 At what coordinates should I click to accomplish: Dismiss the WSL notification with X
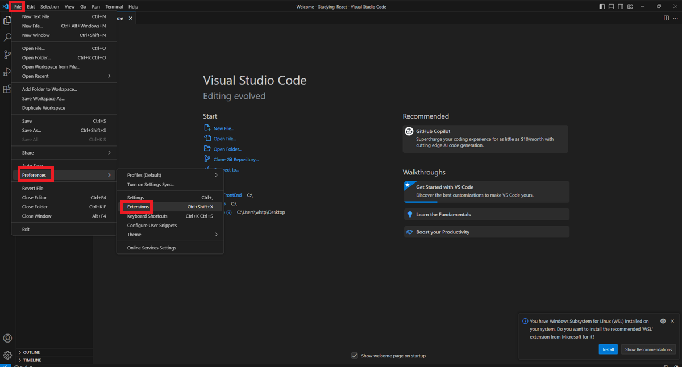(x=672, y=321)
